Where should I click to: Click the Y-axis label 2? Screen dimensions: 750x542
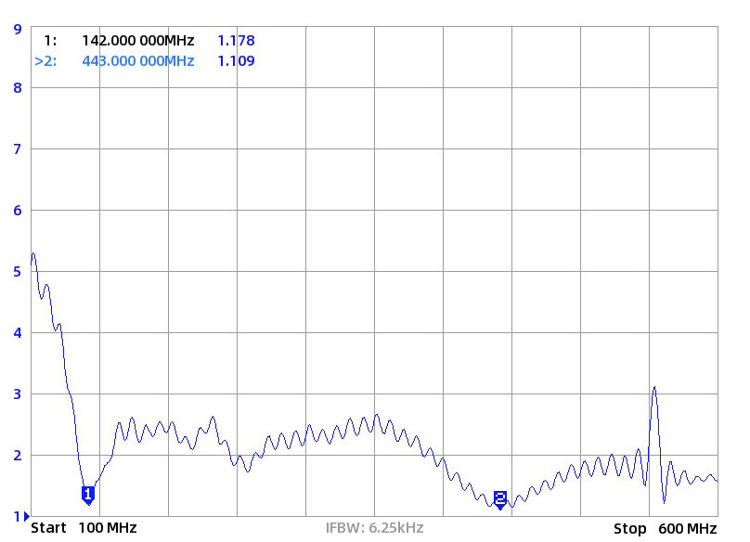18,456
